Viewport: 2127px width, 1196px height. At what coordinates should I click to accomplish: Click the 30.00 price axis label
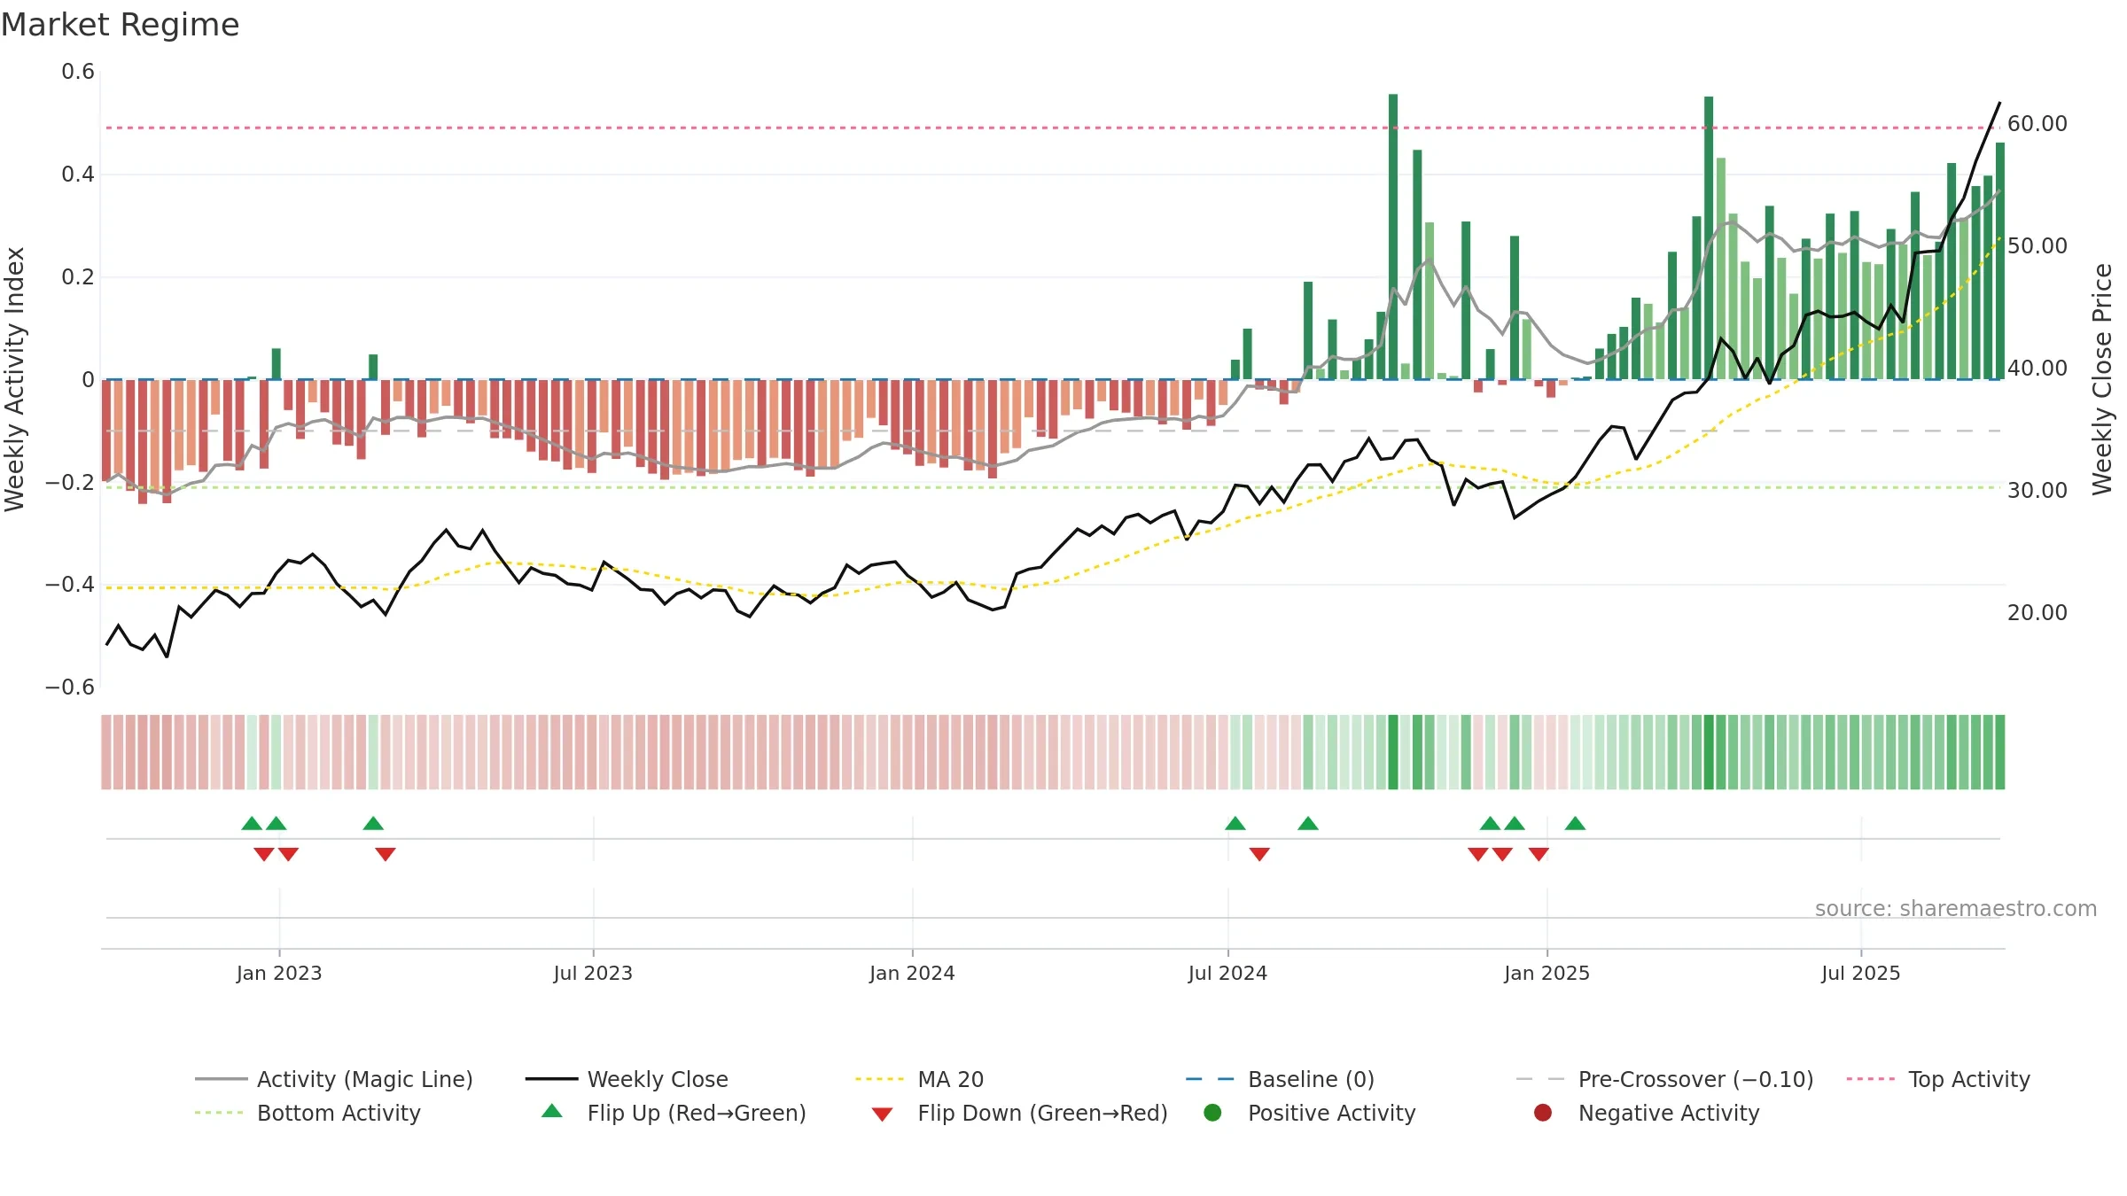[2037, 491]
